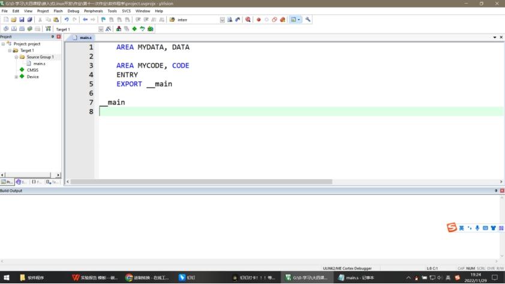Screen dimensions: 505x284
Task: Save the current file
Action: [22, 20]
